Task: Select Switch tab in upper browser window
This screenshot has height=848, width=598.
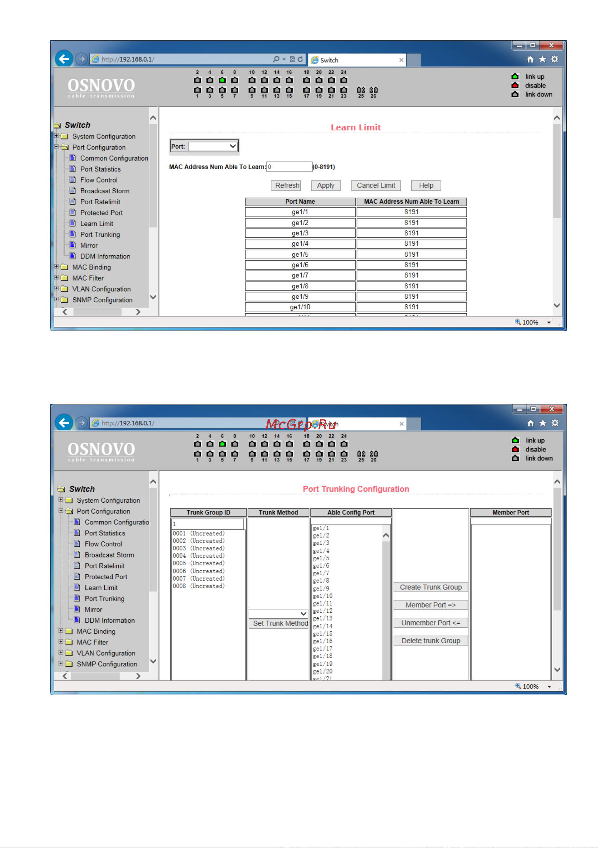Action: point(357,60)
